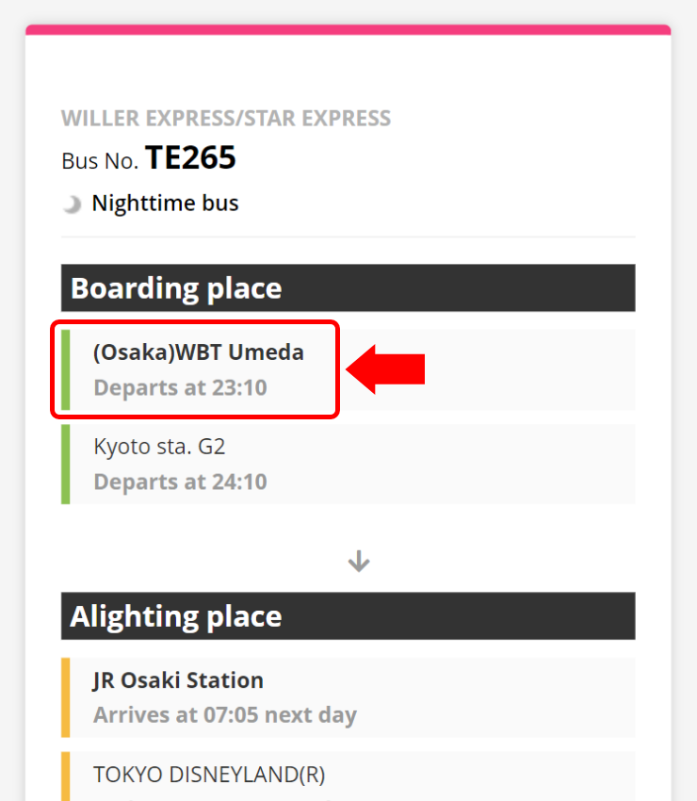
Task: Click the orange bar beside Tokyo Disneyland
Action: point(65,776)
